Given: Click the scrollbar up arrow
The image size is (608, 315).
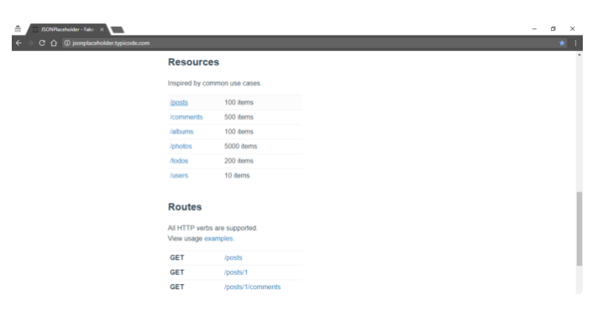Looking at the screenshot, I should (x=579, y=55).
